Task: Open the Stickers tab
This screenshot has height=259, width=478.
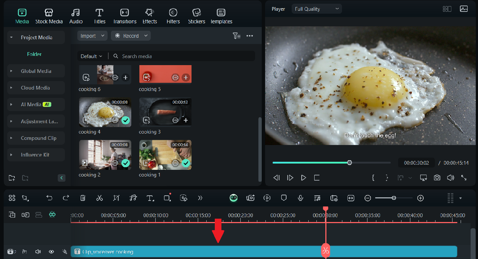Action: 196,16
